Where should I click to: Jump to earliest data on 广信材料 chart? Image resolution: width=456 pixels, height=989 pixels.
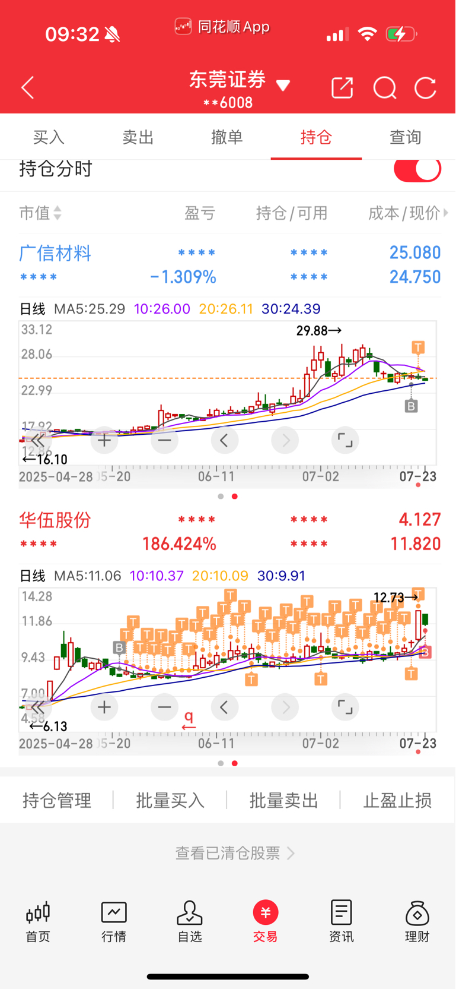pyautogui.click(x=37, y=440)
